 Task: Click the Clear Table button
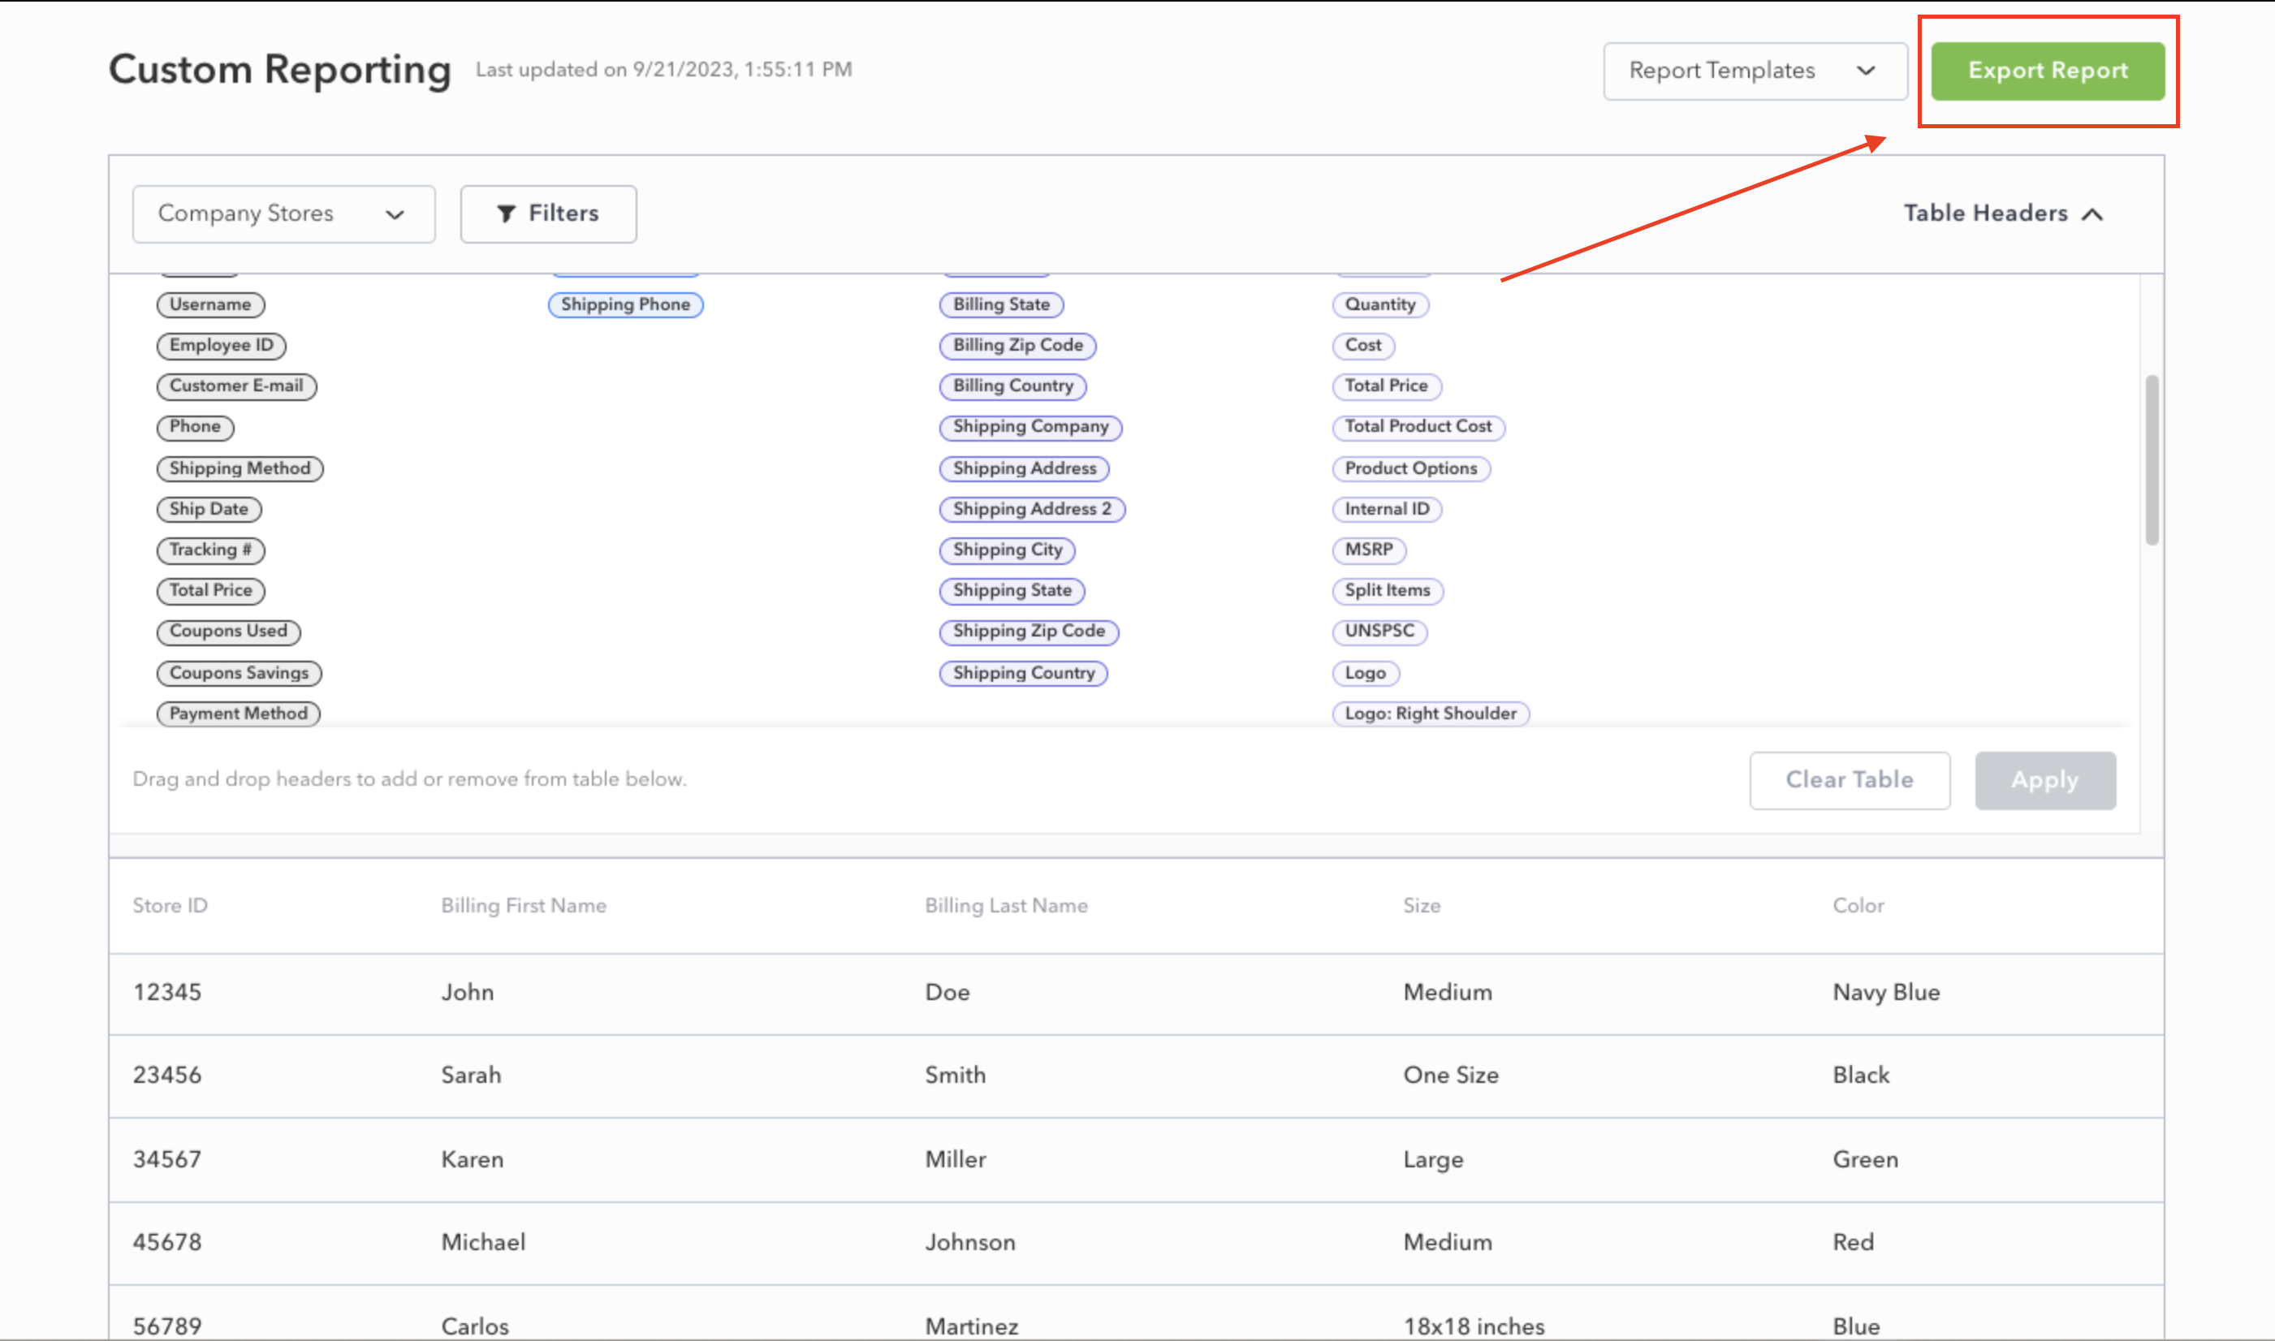(x=1850, y=780)
